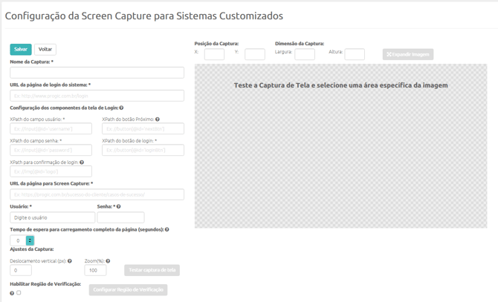Viewport: 498px width, 302px height.
Task: Focus the X position field
Action: point(214,54)
